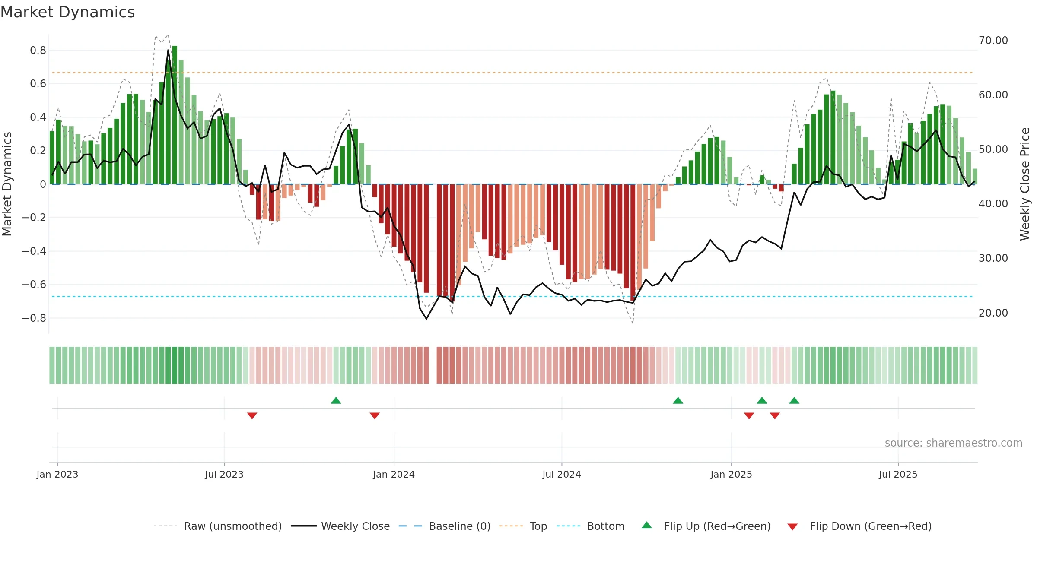Click the 20.00 price axis value
Image resolution: width=1037 pixels, height=583 pixels.
tap(993, 313)
